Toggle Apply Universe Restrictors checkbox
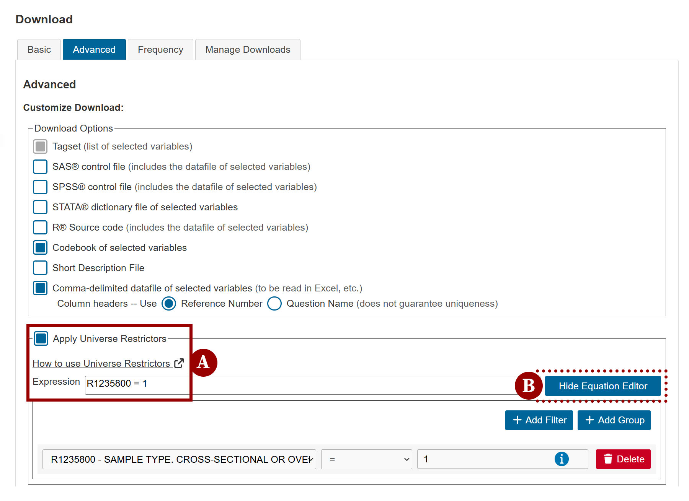The image size is (689, 501). [x=41, y=338]
